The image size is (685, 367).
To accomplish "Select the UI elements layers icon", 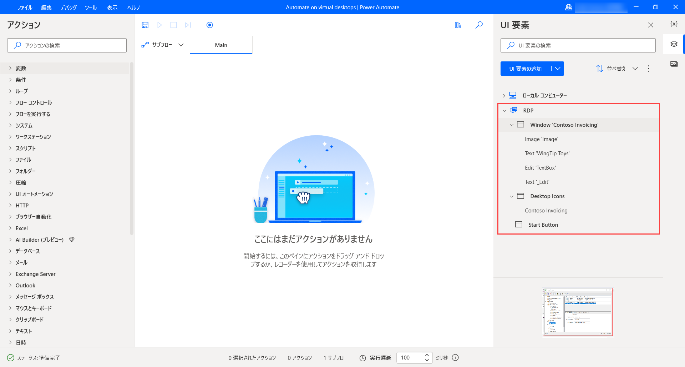I will click(x=674, y=44).
